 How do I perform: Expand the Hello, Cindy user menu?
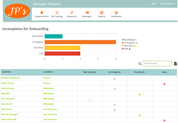pyautogui.click(x=167, y=4)
